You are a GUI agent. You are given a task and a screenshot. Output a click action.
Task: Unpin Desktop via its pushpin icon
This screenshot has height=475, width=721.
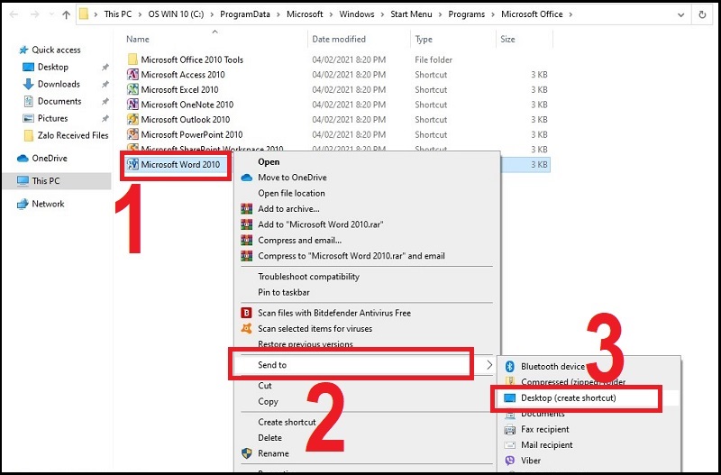click(105, 68)
